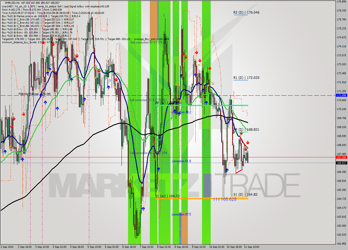
Task: Click the FSB-HighToBreak level label
Action: [x=35, y=94]
